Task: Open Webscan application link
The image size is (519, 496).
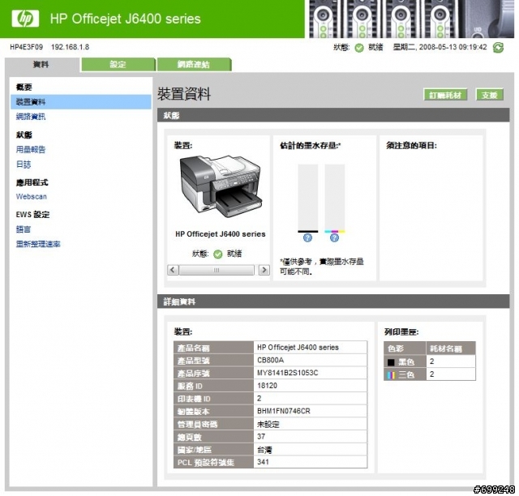Action: coord(32,197)
